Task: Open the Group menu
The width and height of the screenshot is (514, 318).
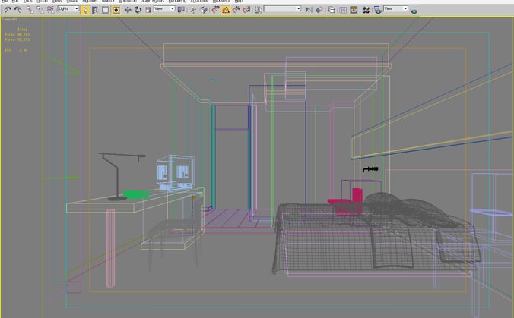Action: pos(43,2)
